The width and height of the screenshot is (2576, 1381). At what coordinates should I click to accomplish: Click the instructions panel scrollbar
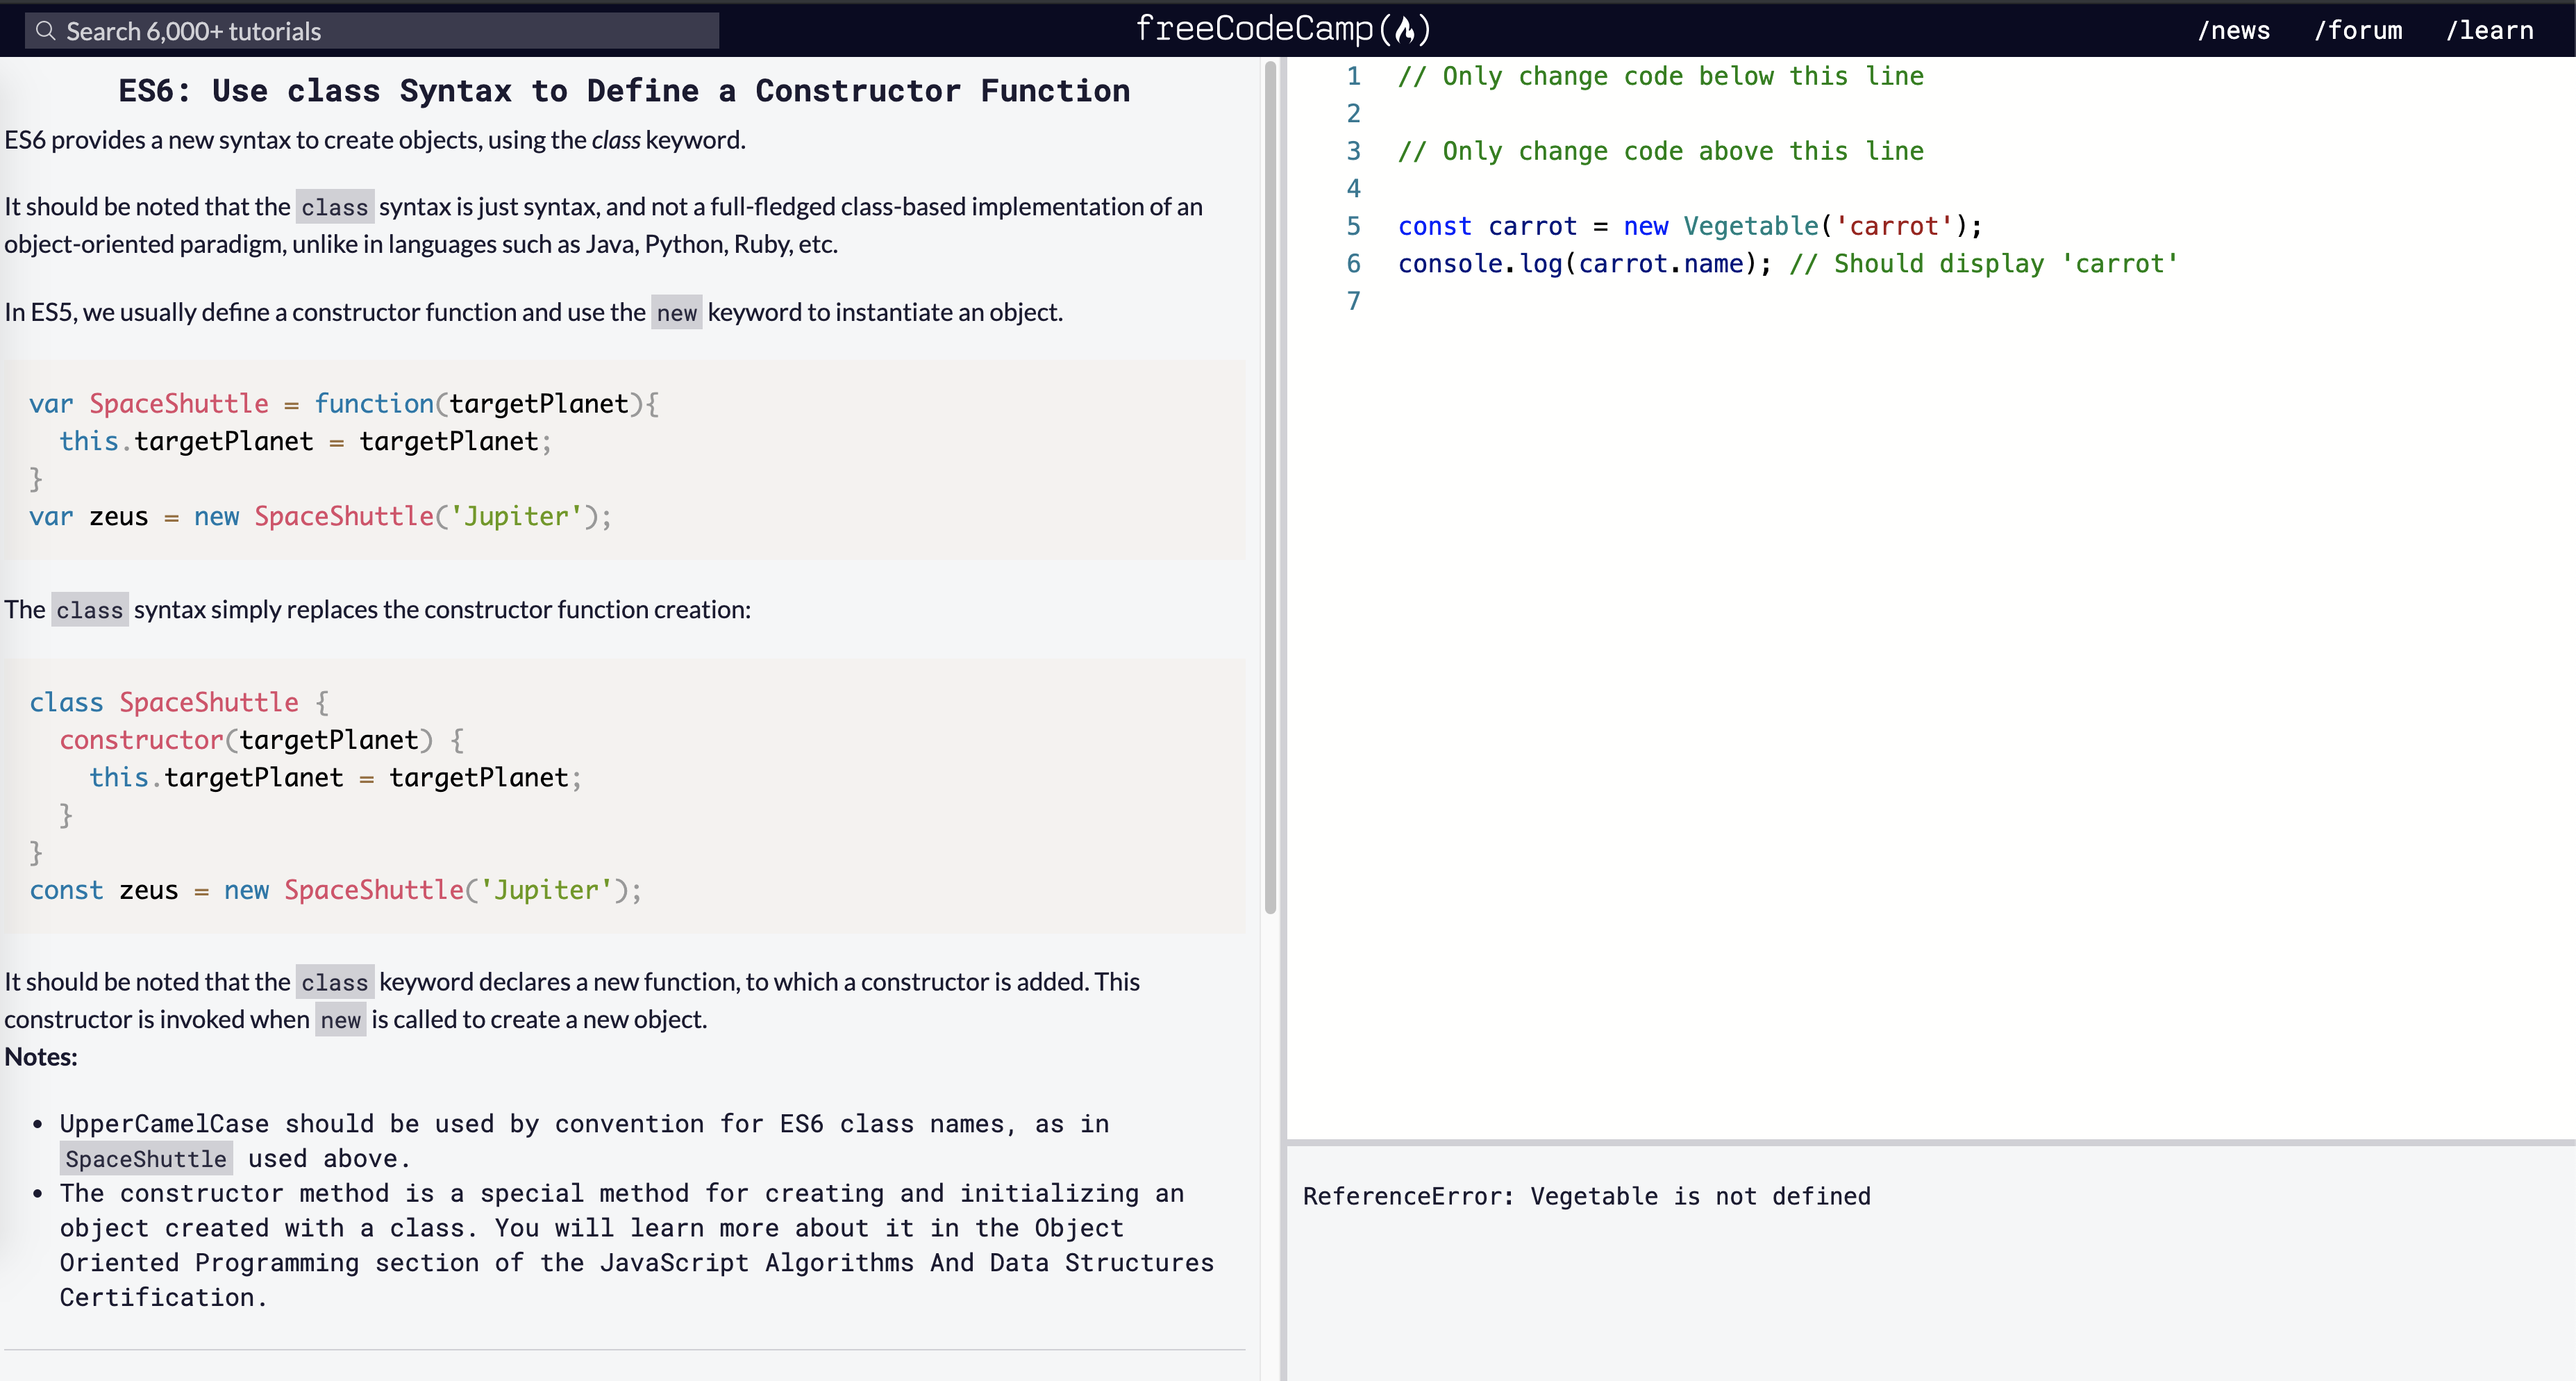click(x=1270, y=488)
